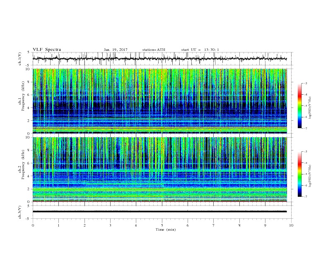This screenshot has width=328, height=253.
Task: Click time axis tick label '1'
Action: (58, 225)
